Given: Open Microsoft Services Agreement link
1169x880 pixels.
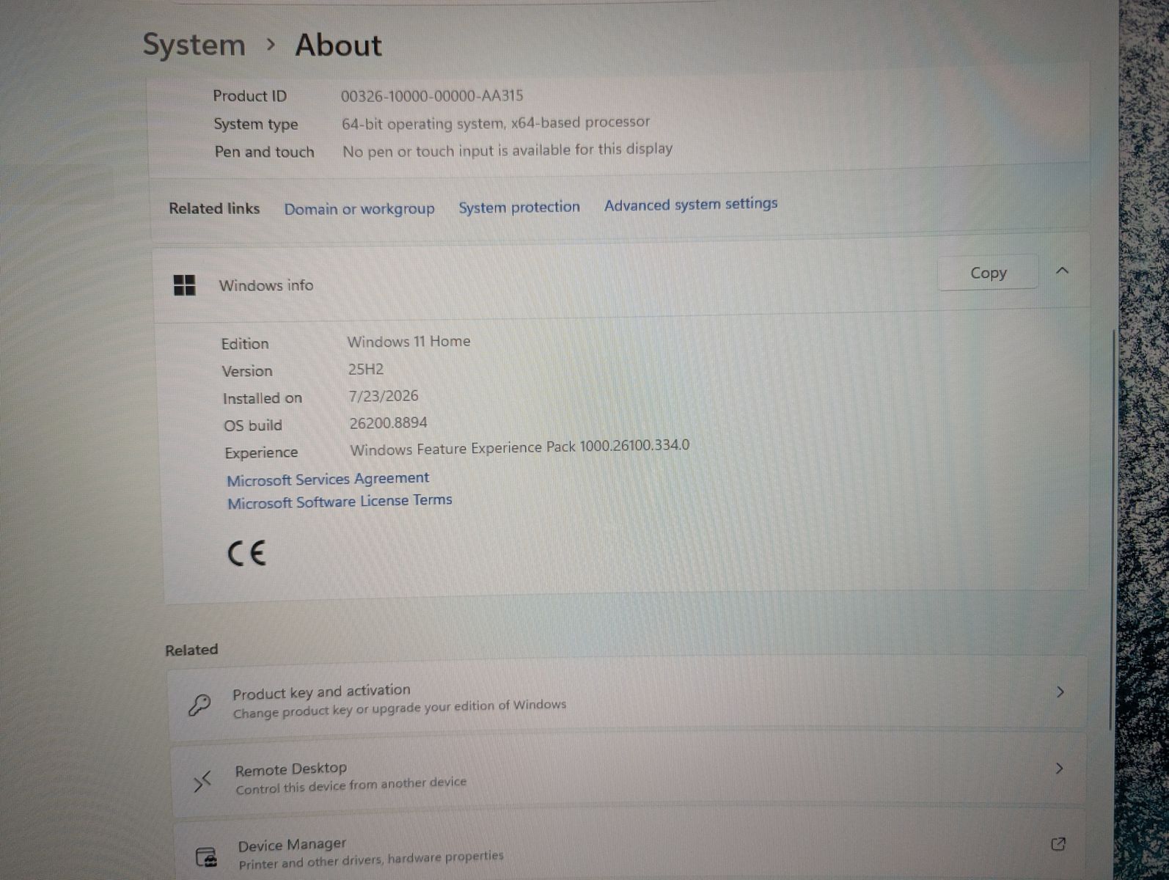Looking at the screenshot, I should pyautogui.click(x=328, y=480).
